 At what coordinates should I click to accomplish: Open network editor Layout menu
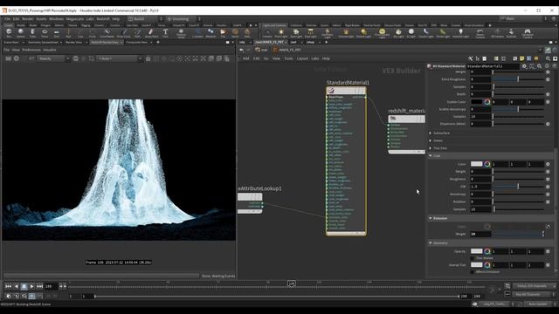click(x=302, y=58)
